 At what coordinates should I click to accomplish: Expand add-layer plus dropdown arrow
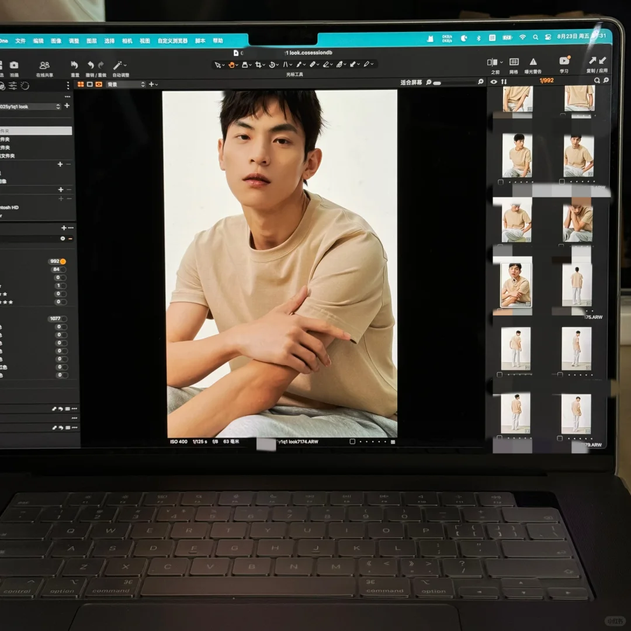(157, 85)
